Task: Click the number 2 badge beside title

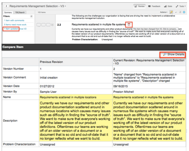Action: (6, 6)
